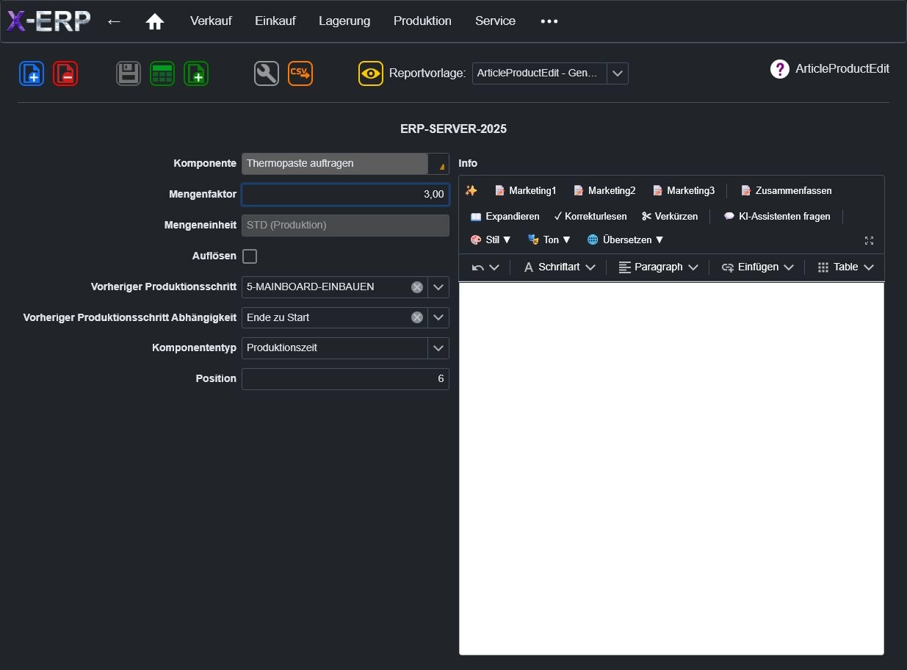Image resolution: width=907 pixels, height=670 pixels.
Task: Click the Mengeneinheit field
Action: [x=345, y=226]
